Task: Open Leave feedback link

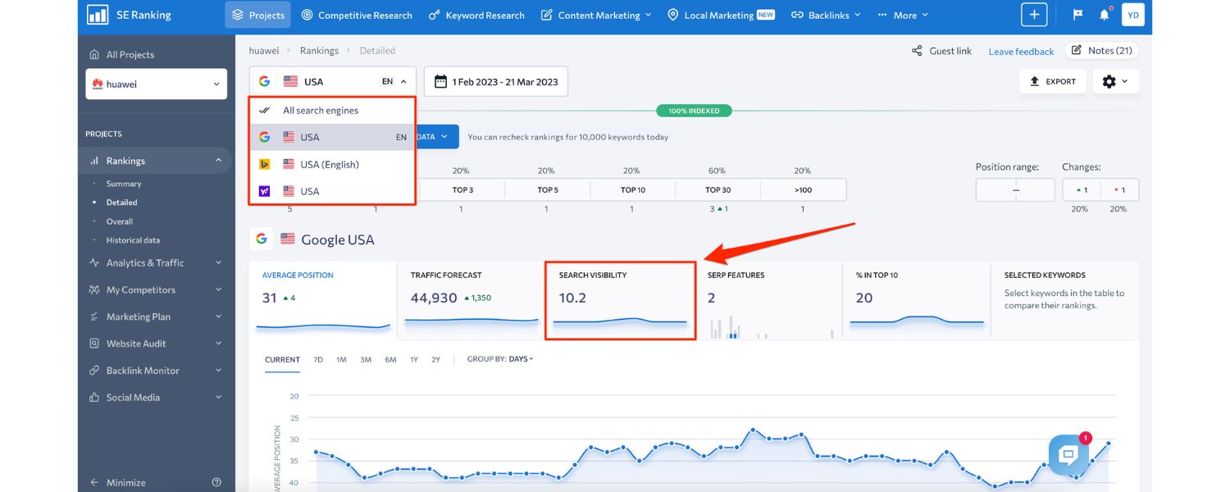Action: pyautogui.click(x=1021, y=51)
